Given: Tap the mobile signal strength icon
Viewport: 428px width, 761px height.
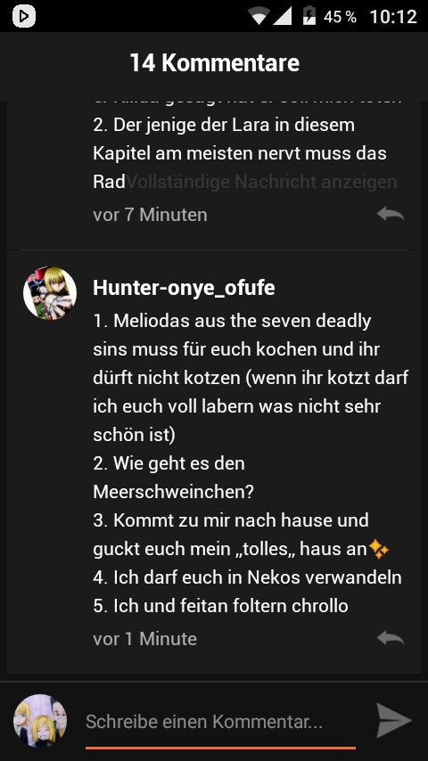Looking at the screenshot, I should pyautogui.click(x=283, y=17).
